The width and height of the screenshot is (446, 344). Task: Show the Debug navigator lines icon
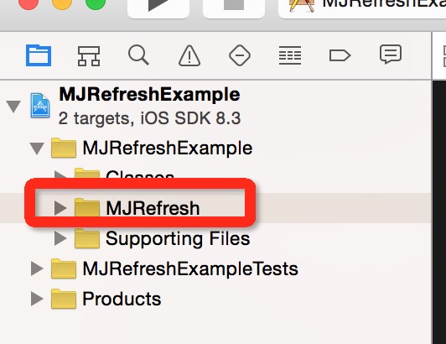click(290, 55)
